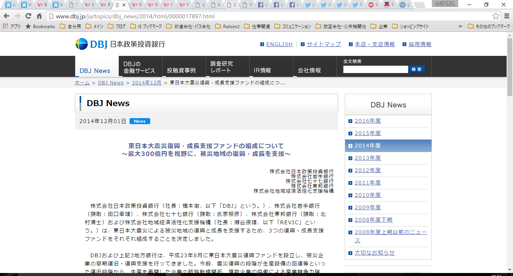Screen dimensions: 513x276
Task: Open the サイトマップ link
Action: (324, 44)
